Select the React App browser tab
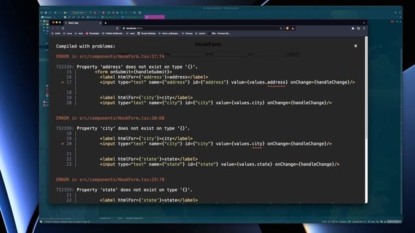415x233 pixels. coord(84,23)
